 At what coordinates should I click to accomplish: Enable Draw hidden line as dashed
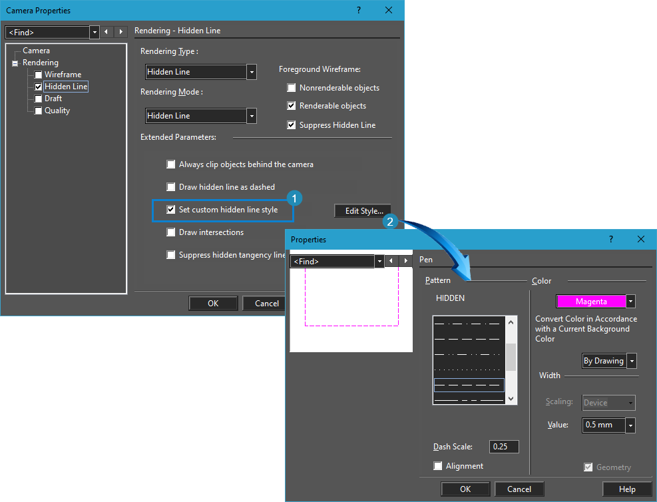click(172, 187)
